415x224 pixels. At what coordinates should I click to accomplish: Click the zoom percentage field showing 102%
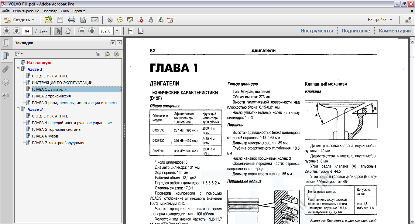click(106, 31)
